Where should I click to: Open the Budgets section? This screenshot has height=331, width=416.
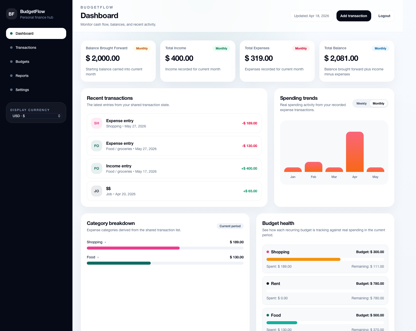[x=36, y=62]
